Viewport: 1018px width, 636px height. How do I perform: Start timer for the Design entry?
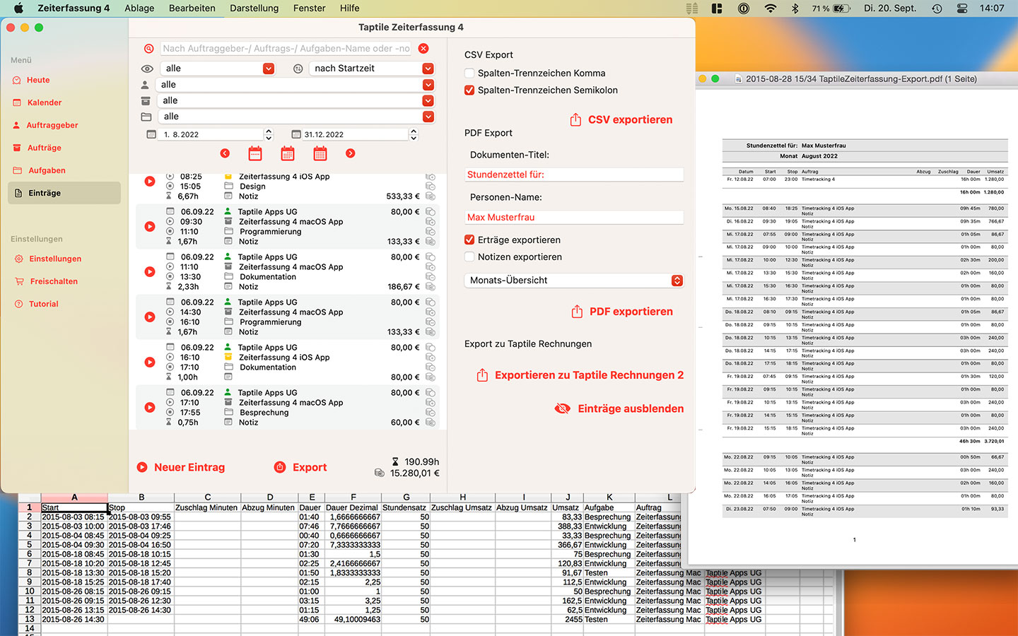150,182
